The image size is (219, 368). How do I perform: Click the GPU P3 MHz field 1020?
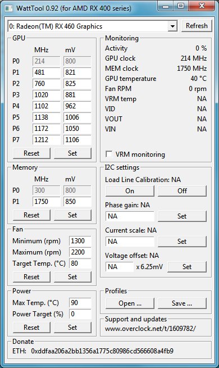coord(47,95)
